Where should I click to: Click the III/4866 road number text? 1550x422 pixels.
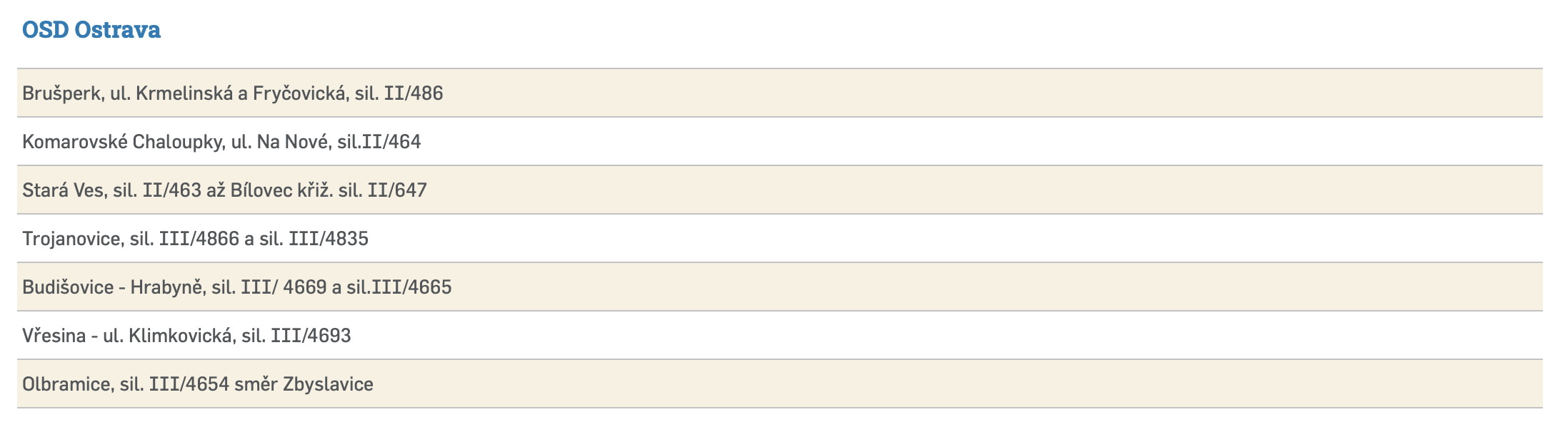(199, 239)
